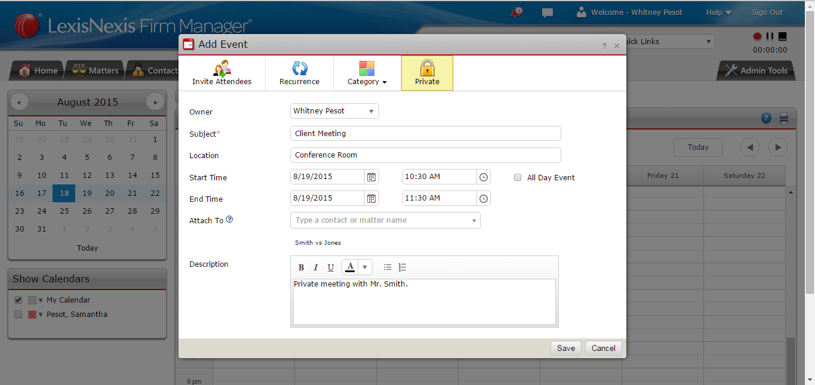Click Today link under mini calendar
This screenshot has height=385, width=815.
[87, 248]
